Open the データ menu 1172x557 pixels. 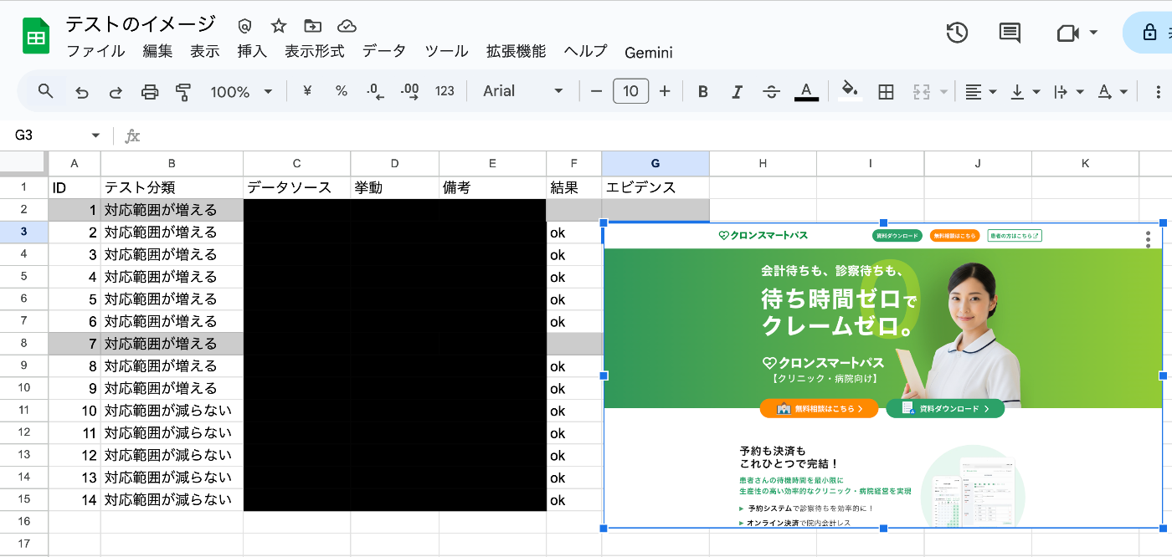pyautogui.click(x=384, y=52)
